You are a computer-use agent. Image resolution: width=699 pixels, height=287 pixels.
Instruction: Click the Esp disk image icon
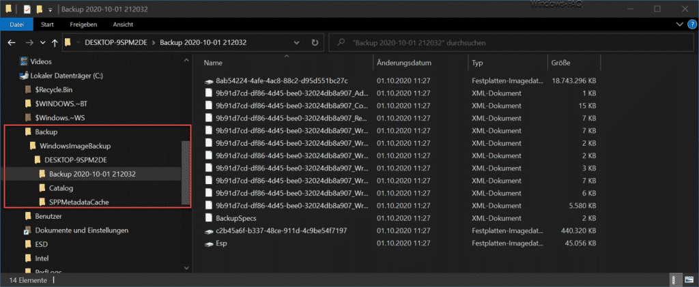point(209,243)
